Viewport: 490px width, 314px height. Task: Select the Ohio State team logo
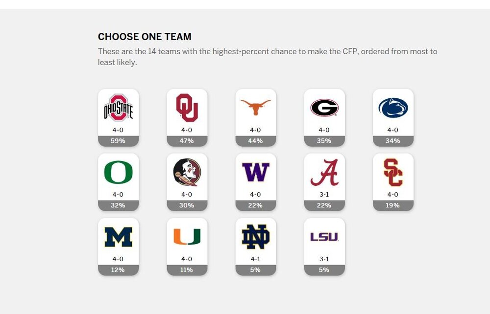[118, 109]
